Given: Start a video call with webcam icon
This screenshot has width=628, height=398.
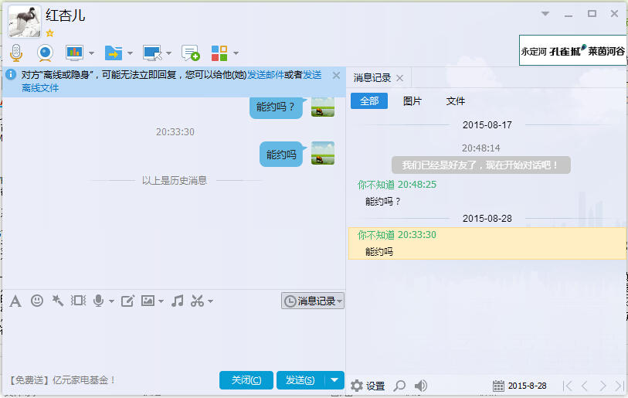Looking at the screenshot, I should click(x=45, y=53).
